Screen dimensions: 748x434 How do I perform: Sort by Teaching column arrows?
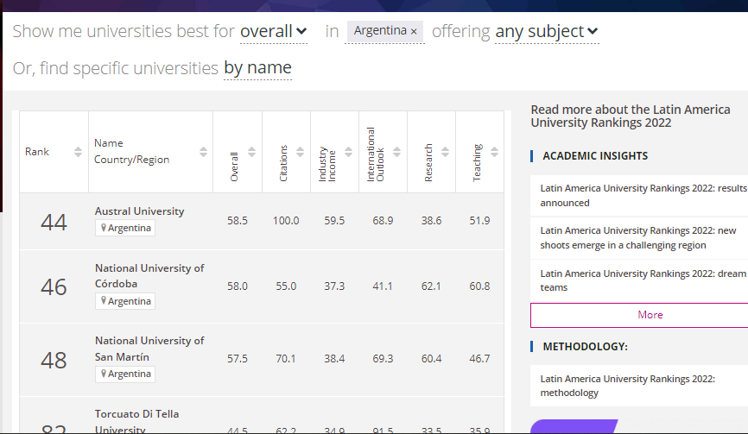(495, 152)
